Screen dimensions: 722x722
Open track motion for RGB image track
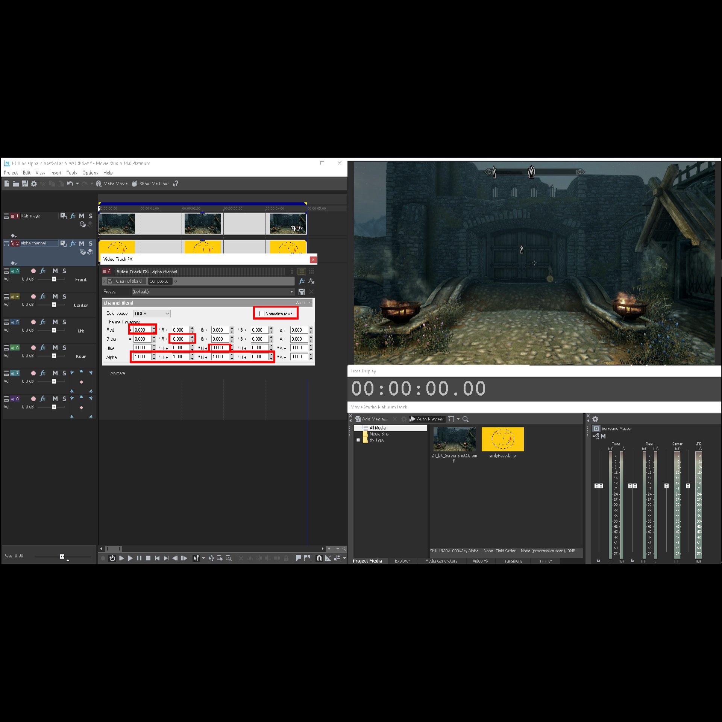click(x=63, y=216)
